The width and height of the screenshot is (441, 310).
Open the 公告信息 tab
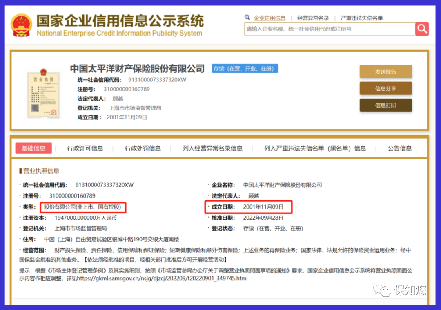[400, 148]
